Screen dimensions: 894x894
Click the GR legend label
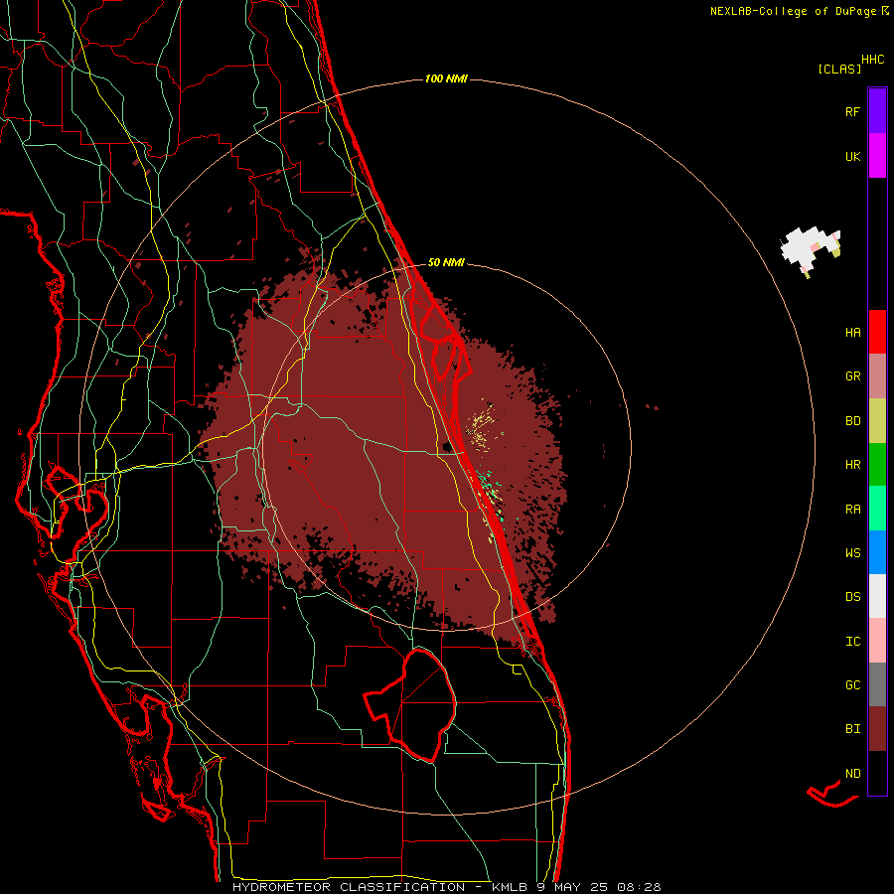click(x=852, y=376)
